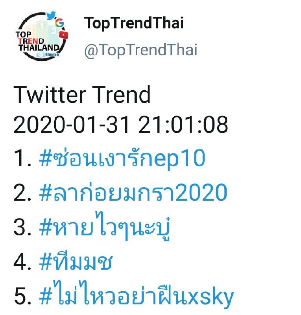Click the 2020-01-31 date in the tweet
301x315 pixels.
pyautogui.click(x=72, y=125)
